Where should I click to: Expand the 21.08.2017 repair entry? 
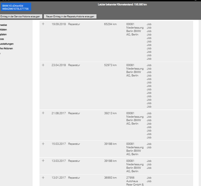pyautogui.click(x=43, y=113)
